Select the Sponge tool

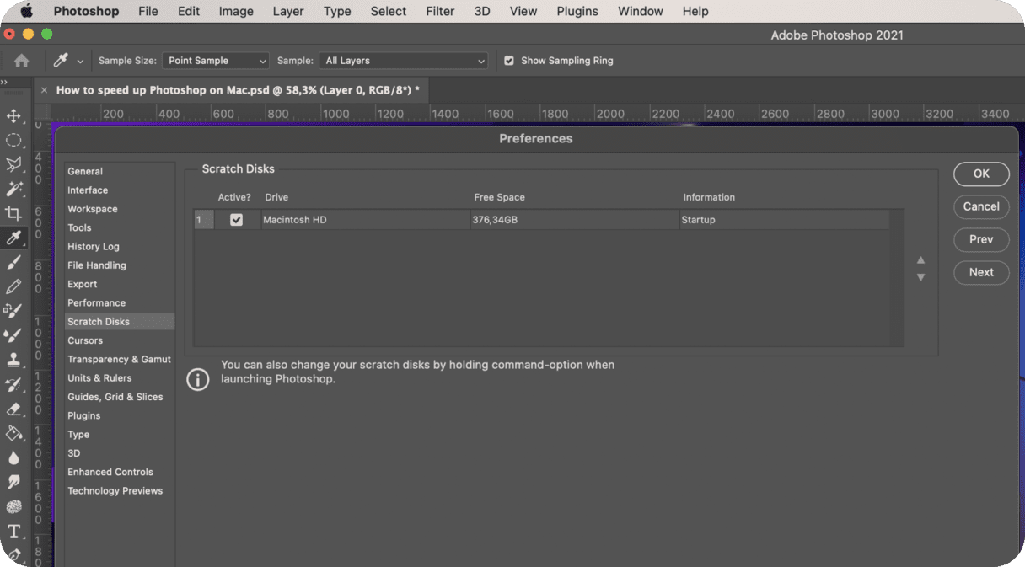pyautogui.click(x=13, y=506)
